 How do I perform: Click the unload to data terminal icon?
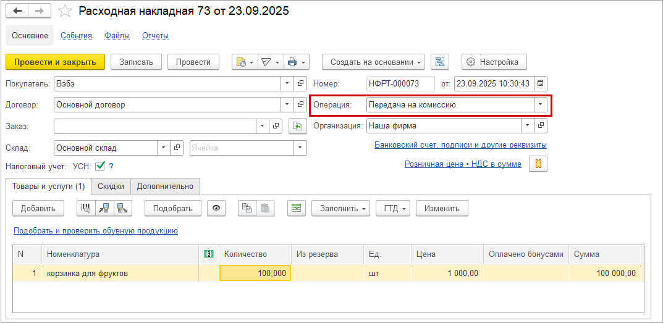click(x=122, y=208)
